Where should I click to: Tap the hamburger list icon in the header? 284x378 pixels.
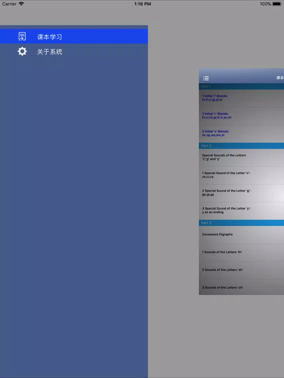coord(206,78)
